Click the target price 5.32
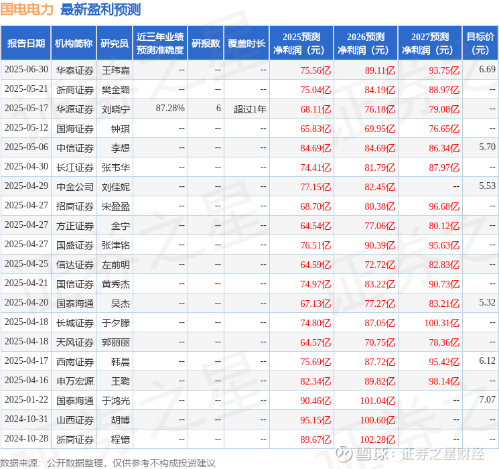This screenshot has width=499, height=469. click(x=487, y=302)
